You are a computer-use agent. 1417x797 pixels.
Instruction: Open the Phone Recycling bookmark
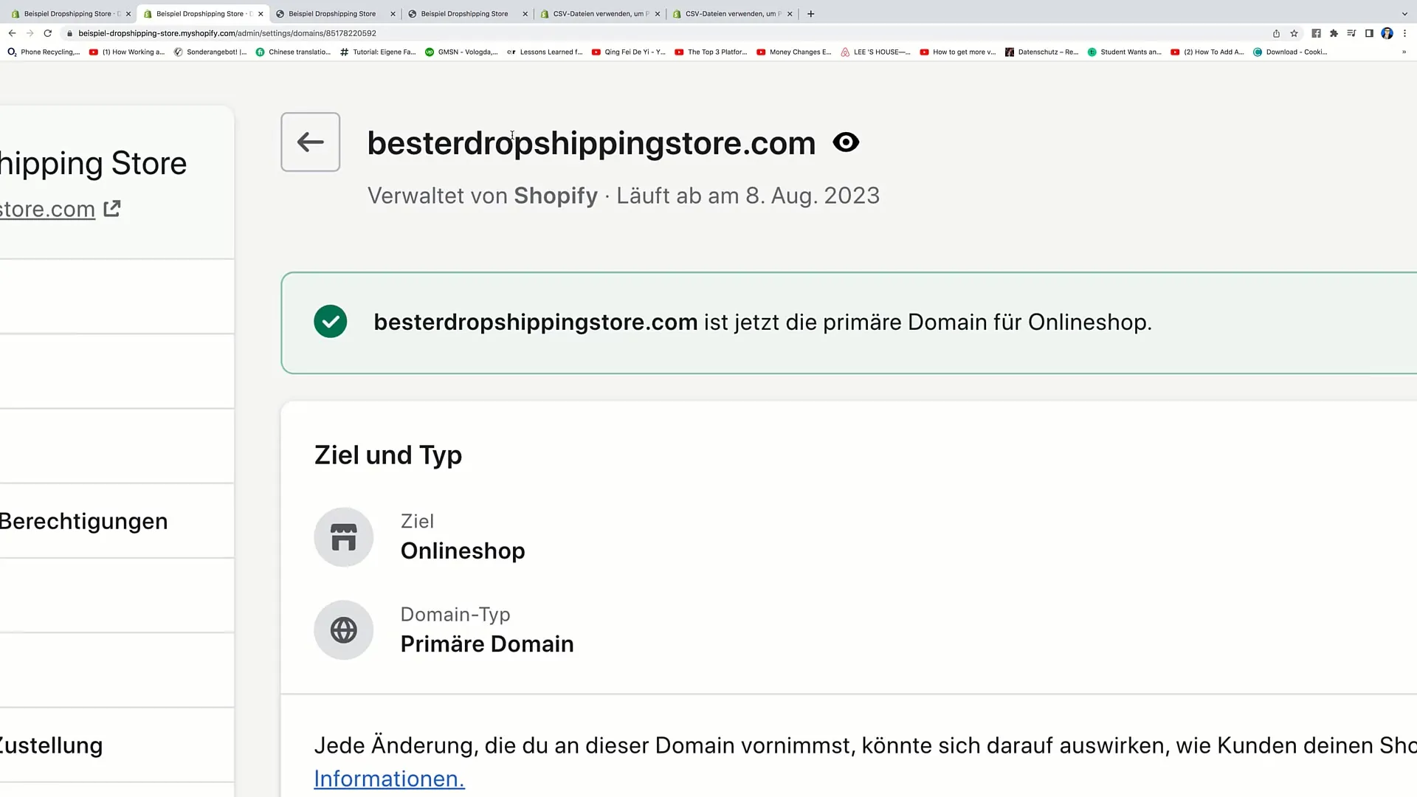44,52
